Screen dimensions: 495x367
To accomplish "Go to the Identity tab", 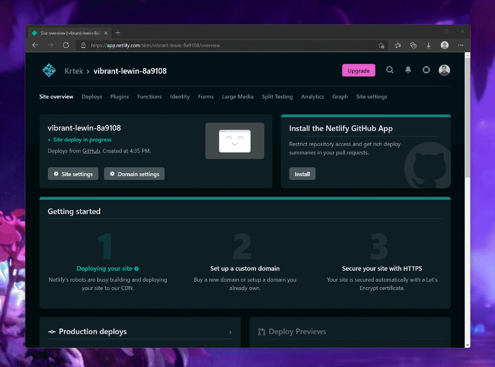I will pos(179,96).
